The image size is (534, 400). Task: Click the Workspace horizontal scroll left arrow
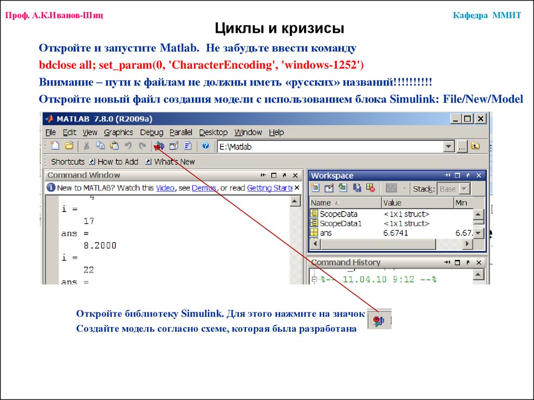[314, 244]
